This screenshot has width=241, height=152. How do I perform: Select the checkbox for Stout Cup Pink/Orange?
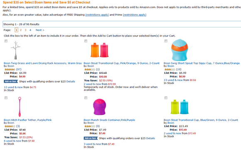tap(86, 41)
